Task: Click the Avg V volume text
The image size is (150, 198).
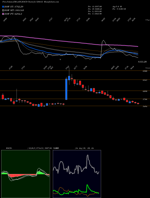Action: pos(117,6)
